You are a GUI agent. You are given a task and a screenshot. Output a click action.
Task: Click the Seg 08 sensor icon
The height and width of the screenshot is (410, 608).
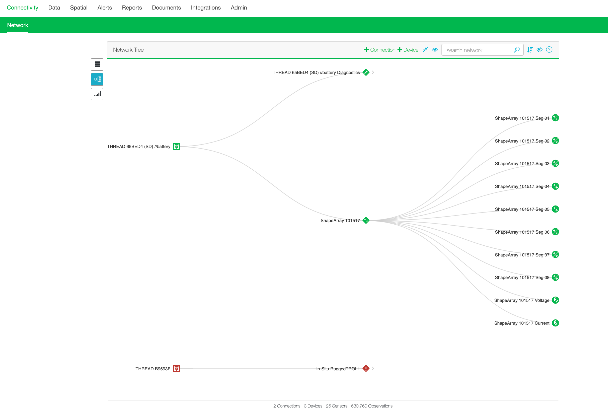[x=555, y=278]
